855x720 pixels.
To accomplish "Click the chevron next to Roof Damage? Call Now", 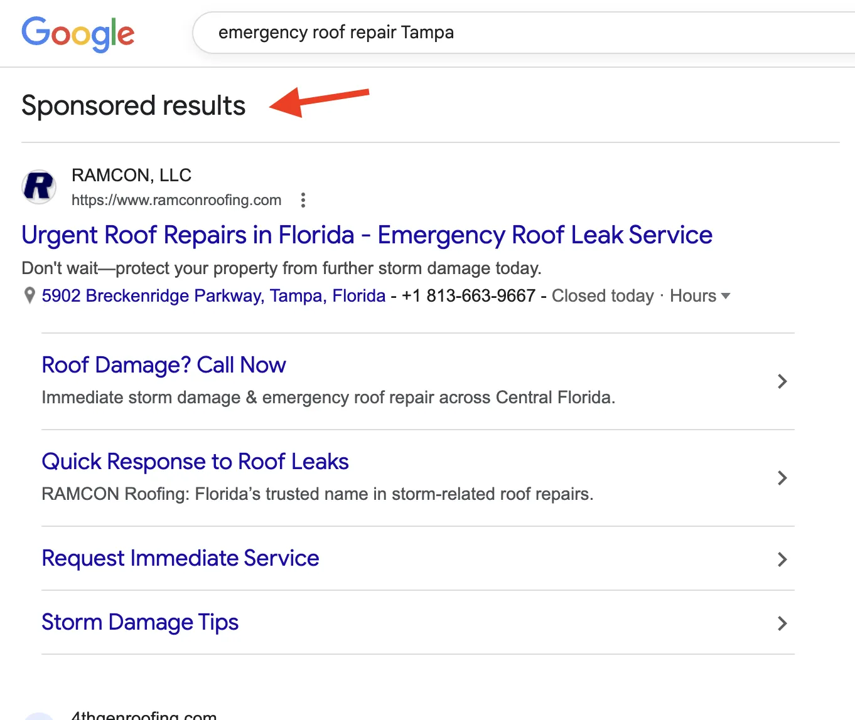I will pyautogui.click(x=782, y=381).
